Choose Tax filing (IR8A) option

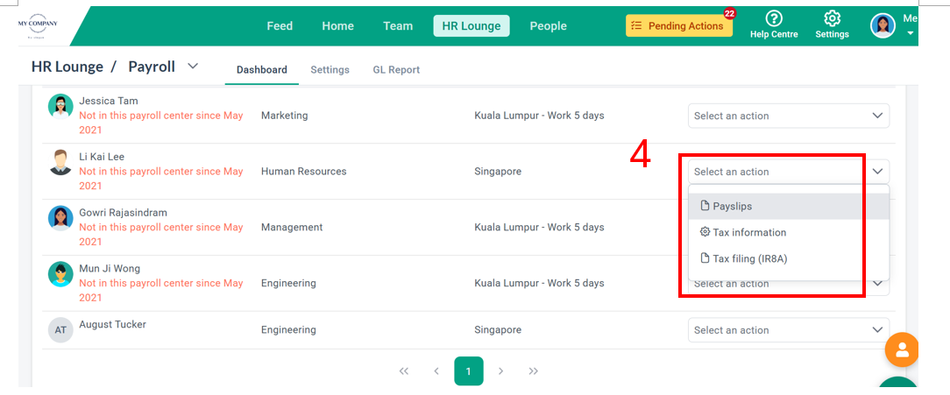click(788, 258)
